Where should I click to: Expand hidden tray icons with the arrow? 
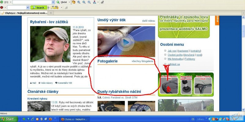pos(210,119)
